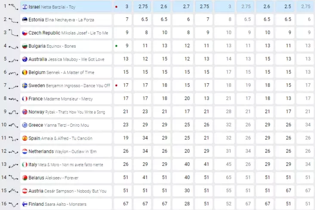
Task: Click the red dot in Israel's row
Action: (x=116, y=7)
